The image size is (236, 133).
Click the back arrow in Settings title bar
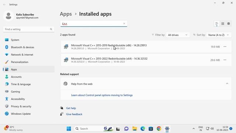[x=4, y=4]
